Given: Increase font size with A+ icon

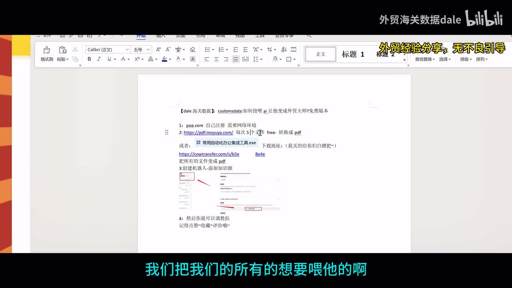Looking at the screenshot, I should 158,50.
